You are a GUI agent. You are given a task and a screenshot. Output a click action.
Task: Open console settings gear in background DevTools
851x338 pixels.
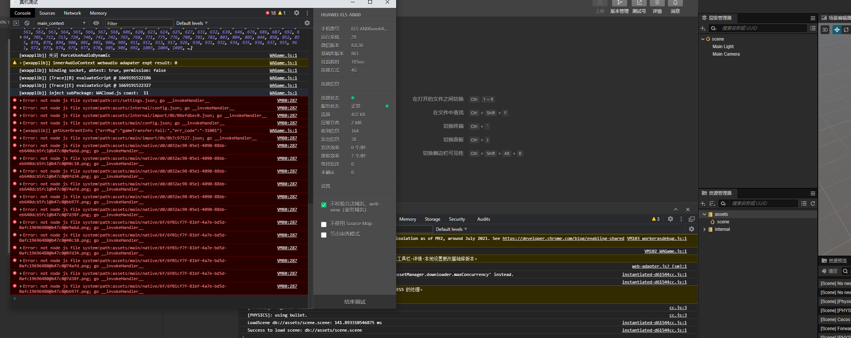692,229
